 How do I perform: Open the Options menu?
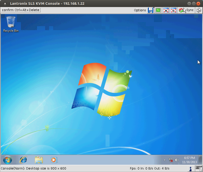[x=140, y=10]
